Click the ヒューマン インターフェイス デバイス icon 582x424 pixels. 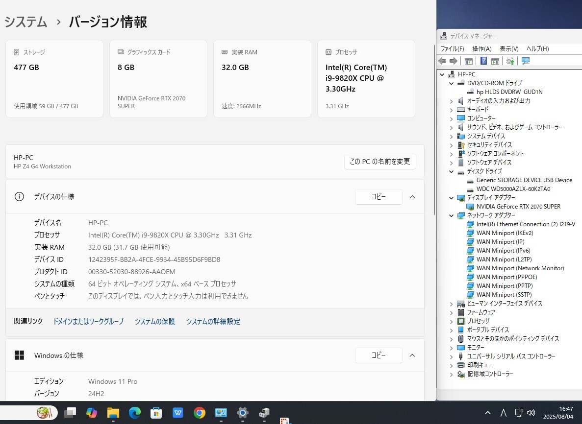tap(460, 304)
